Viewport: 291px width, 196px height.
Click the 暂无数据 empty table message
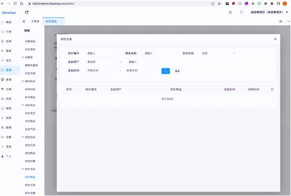pyautogui.click(x=168, y=99)
